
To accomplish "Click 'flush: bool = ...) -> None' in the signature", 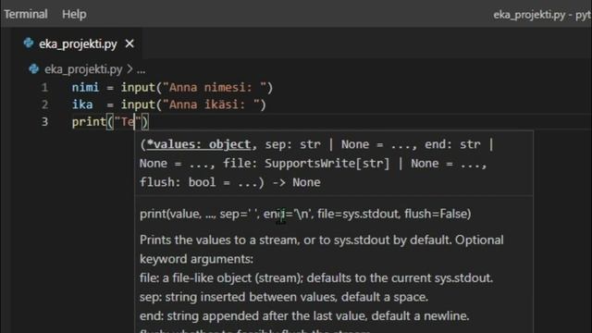I will pos(230,182).
